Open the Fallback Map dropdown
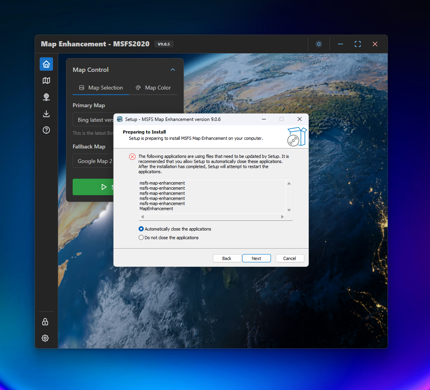 [94, 161]
